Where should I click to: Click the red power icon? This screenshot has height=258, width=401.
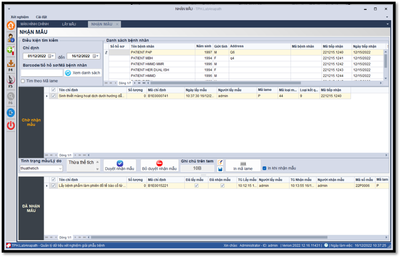pos(11,125)
